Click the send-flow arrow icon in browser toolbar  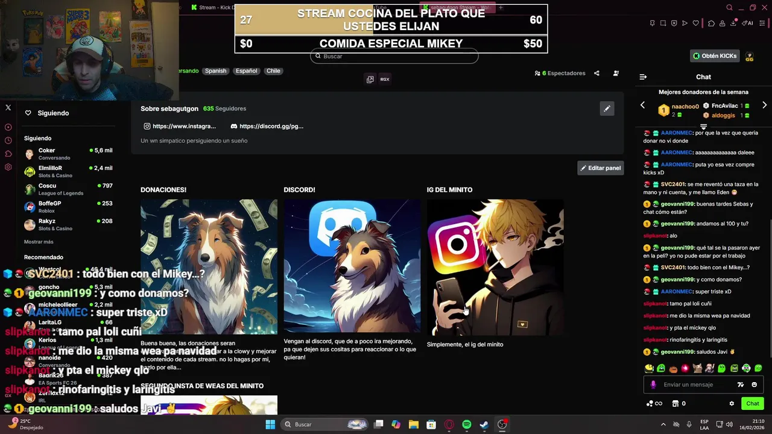point(685,24)
